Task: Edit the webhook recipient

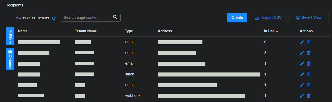Action: click(302, 96)
